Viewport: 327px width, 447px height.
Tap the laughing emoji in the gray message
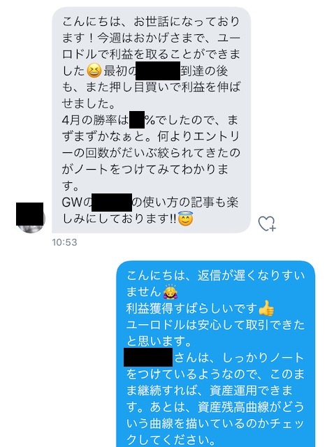coord(94,71)
